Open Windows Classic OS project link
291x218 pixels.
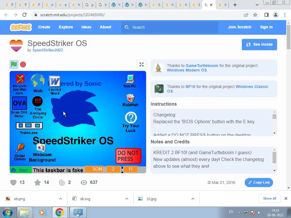(x=252, y=87)
